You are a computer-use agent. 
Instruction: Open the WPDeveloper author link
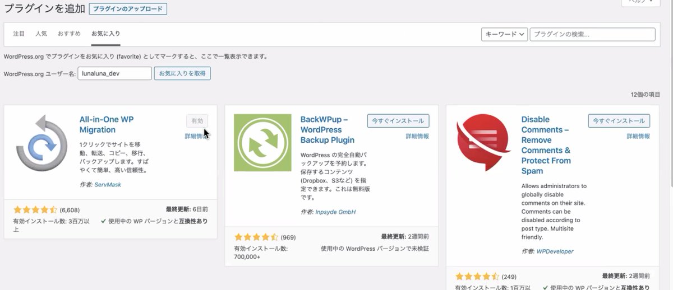pyautogui.click(x=555, y=251)
